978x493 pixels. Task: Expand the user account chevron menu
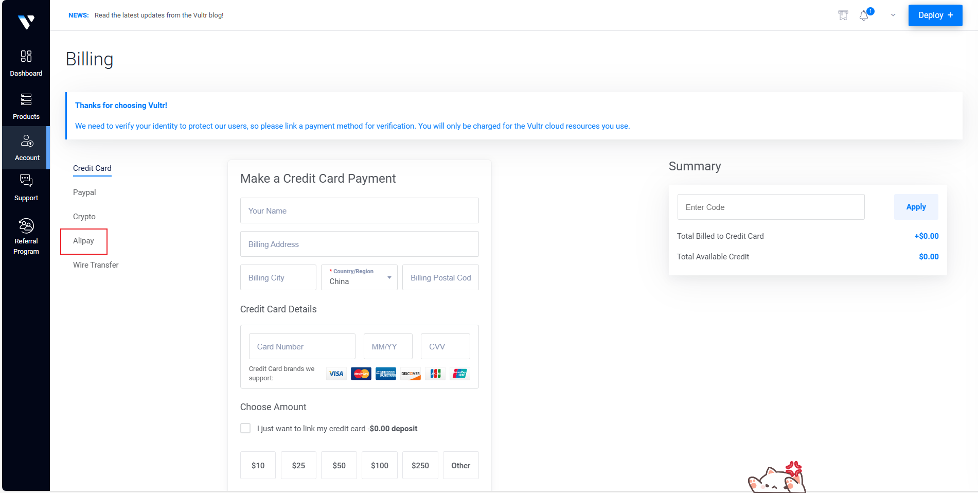coord(893,15)
